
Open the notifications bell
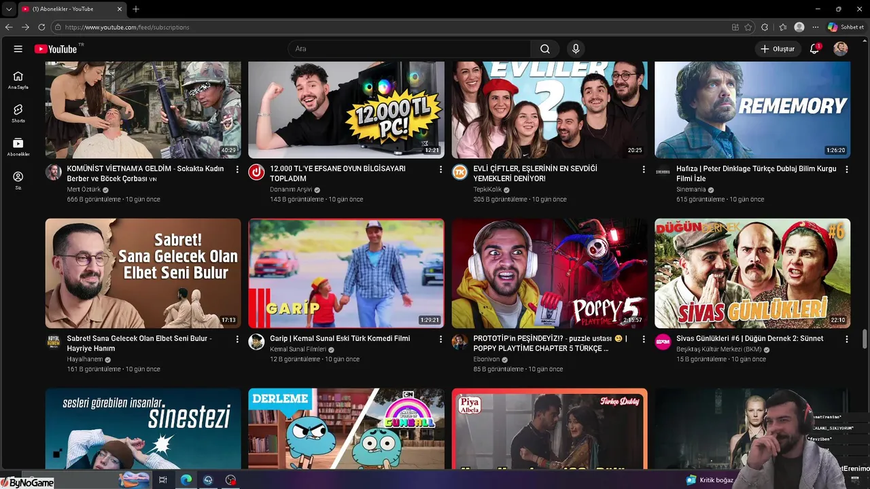click(x=814, y=49)
